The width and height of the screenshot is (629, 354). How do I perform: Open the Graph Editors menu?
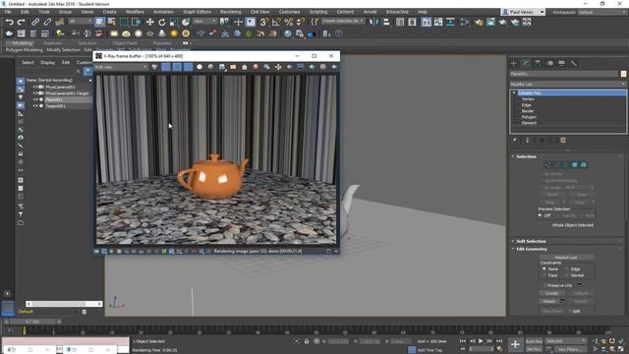(197, 12)
